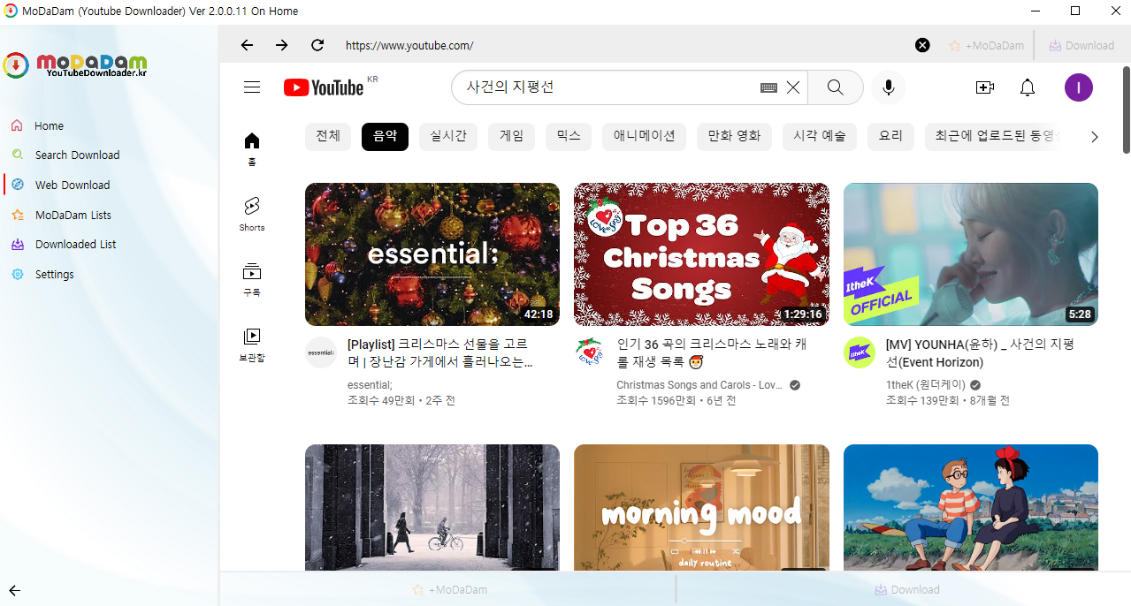Viewport: 1131px width, 606px height.
Task: Open YouTube notifications bell
Action: tap(1028, 87)
